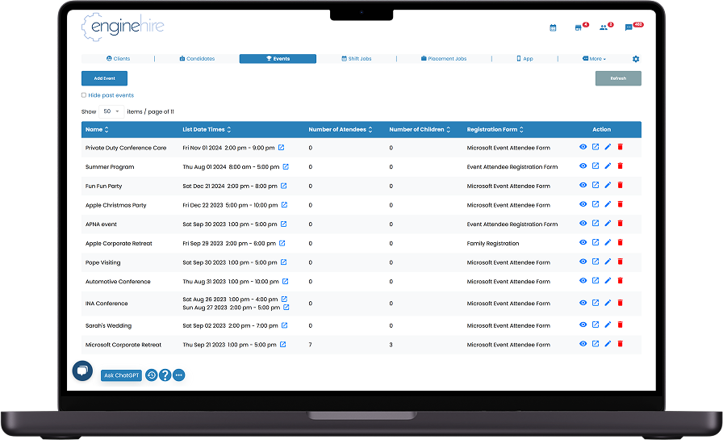This screenshot has width=723, height=440.
Task: Open the chat messages icon in the header
Action: point(629,27)
